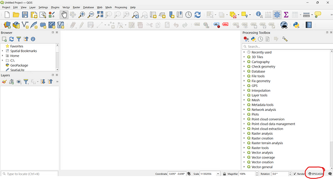Expand the Vector general group

tap(244, 167)
